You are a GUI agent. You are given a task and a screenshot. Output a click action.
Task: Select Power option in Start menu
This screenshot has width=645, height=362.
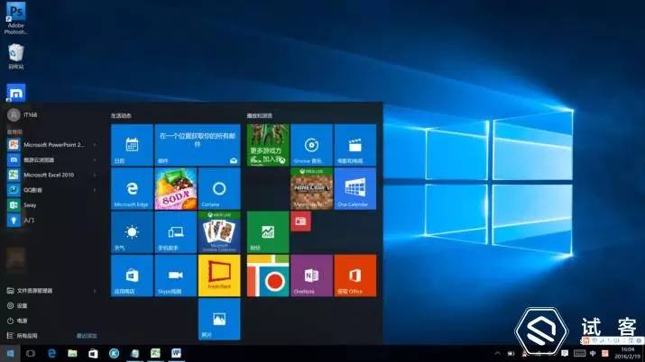click(x=22, y=320)
